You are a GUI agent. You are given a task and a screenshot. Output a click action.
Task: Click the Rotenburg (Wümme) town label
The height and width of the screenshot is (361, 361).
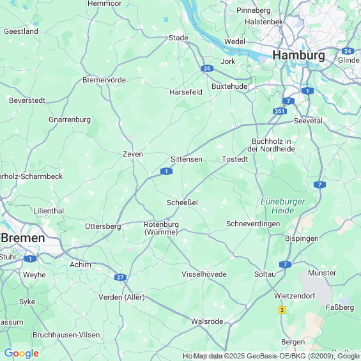pyautogui.click(x=161, y=228)
